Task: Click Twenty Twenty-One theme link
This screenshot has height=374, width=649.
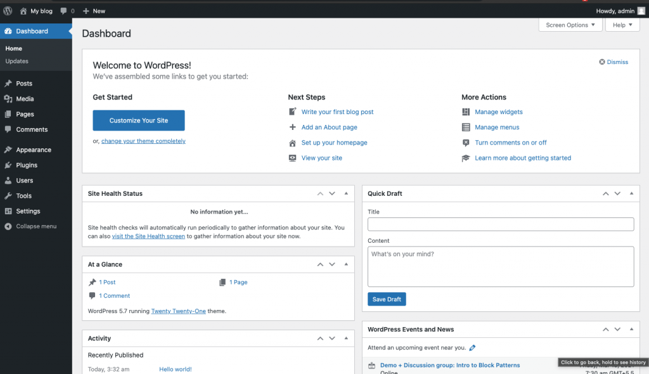Action: tap(178, 311)
